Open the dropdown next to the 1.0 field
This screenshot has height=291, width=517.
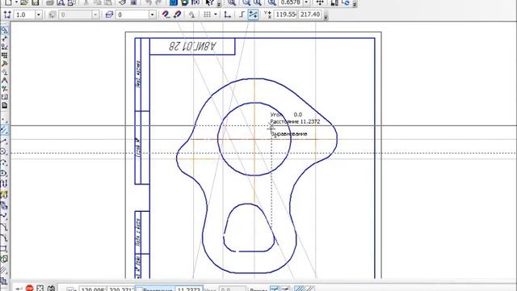(x=39, y=15)
